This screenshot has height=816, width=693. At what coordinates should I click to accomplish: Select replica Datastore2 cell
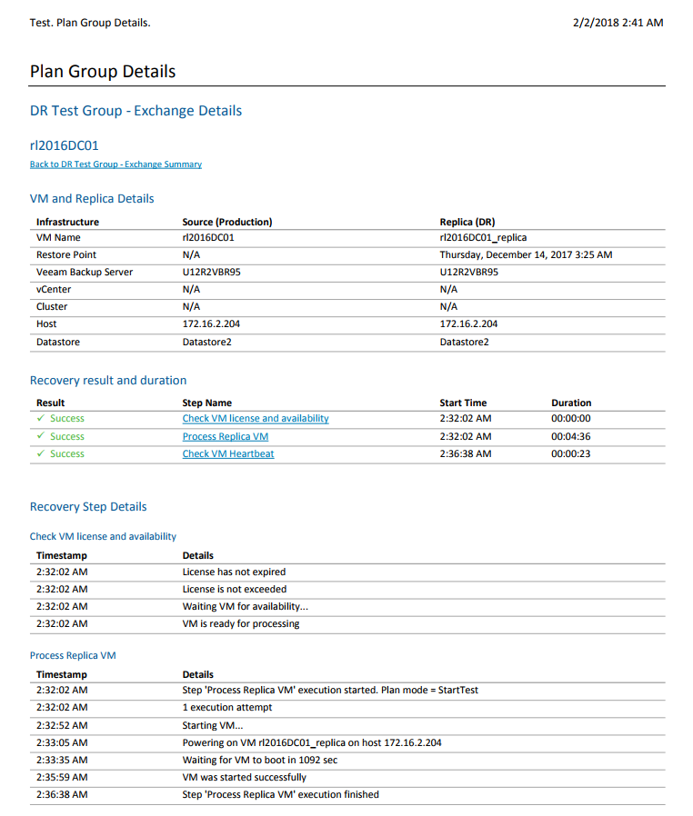point(464,342)
